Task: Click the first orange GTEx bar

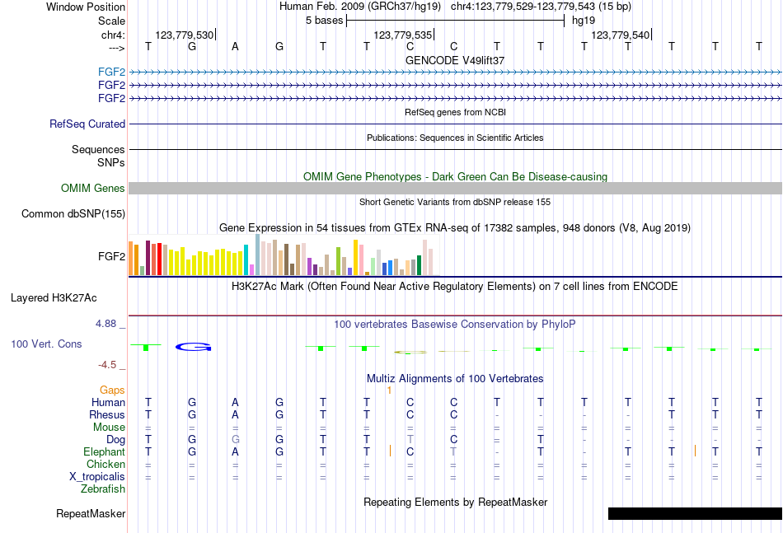Action: click(131, 259)
